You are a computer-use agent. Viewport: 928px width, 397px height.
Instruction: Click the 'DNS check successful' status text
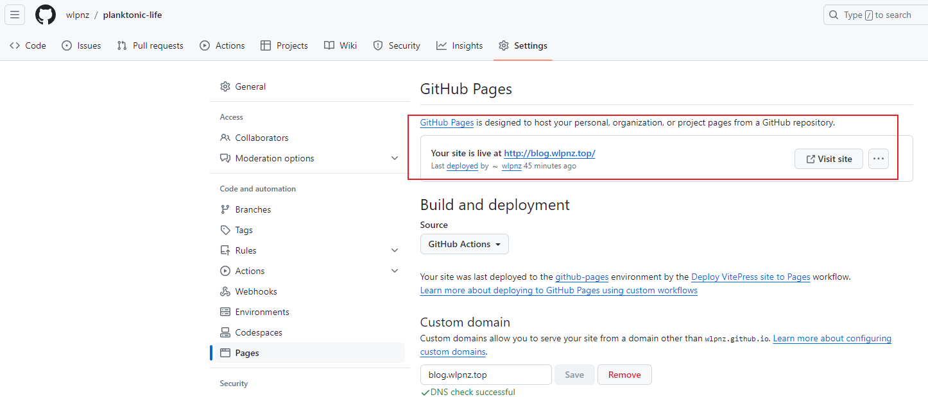[x=473, y=392]
